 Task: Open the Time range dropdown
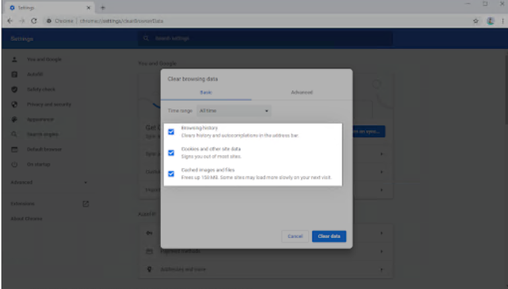coord(234,111)
